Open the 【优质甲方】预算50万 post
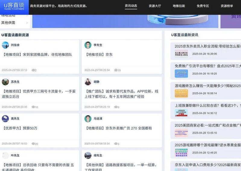The height and width of the screenshot is (171, 241). pyautogui.click(x=20, y=128)
